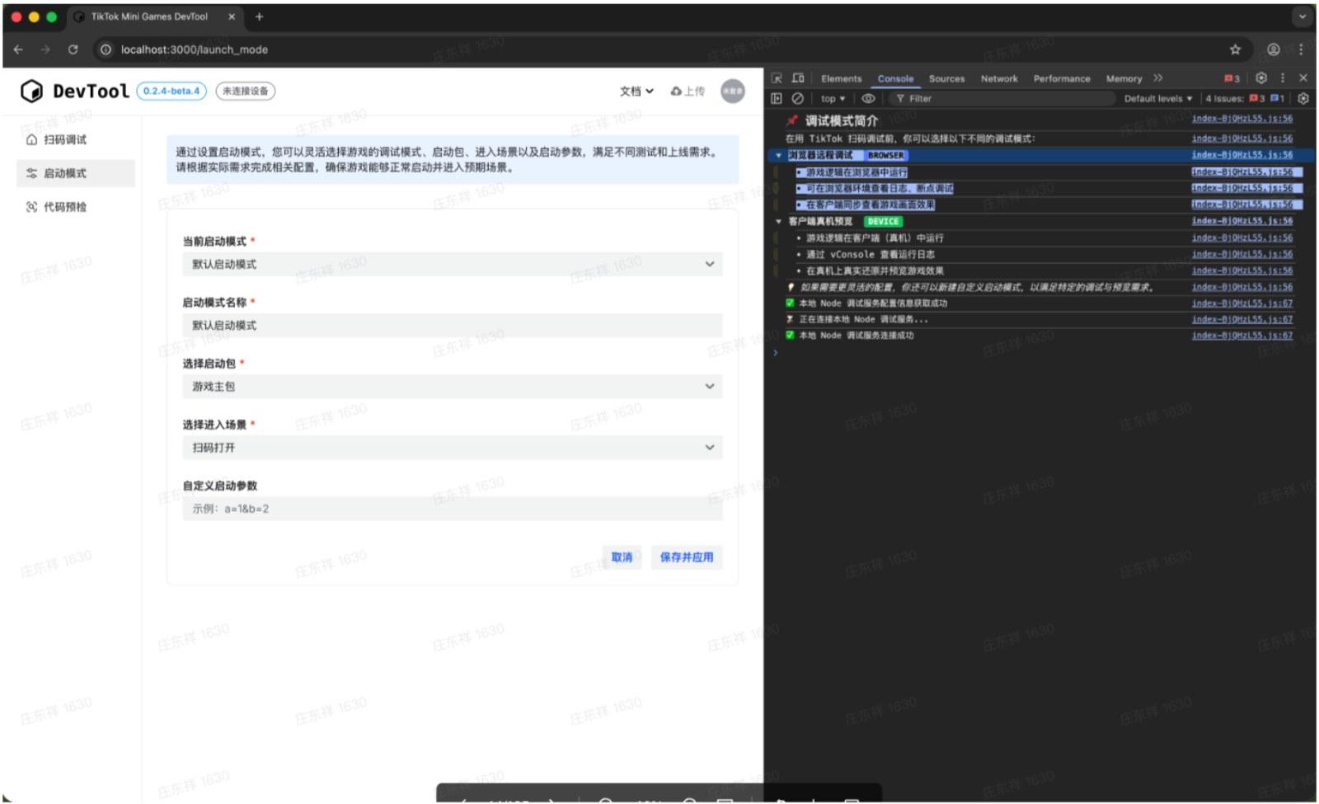The width and height of the screenshot is (1319, 804).
Task: Click the 保存并应用 button
Action: click(686, 557)
